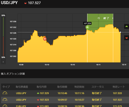Click trade time 10:08:26

(62, 106)
